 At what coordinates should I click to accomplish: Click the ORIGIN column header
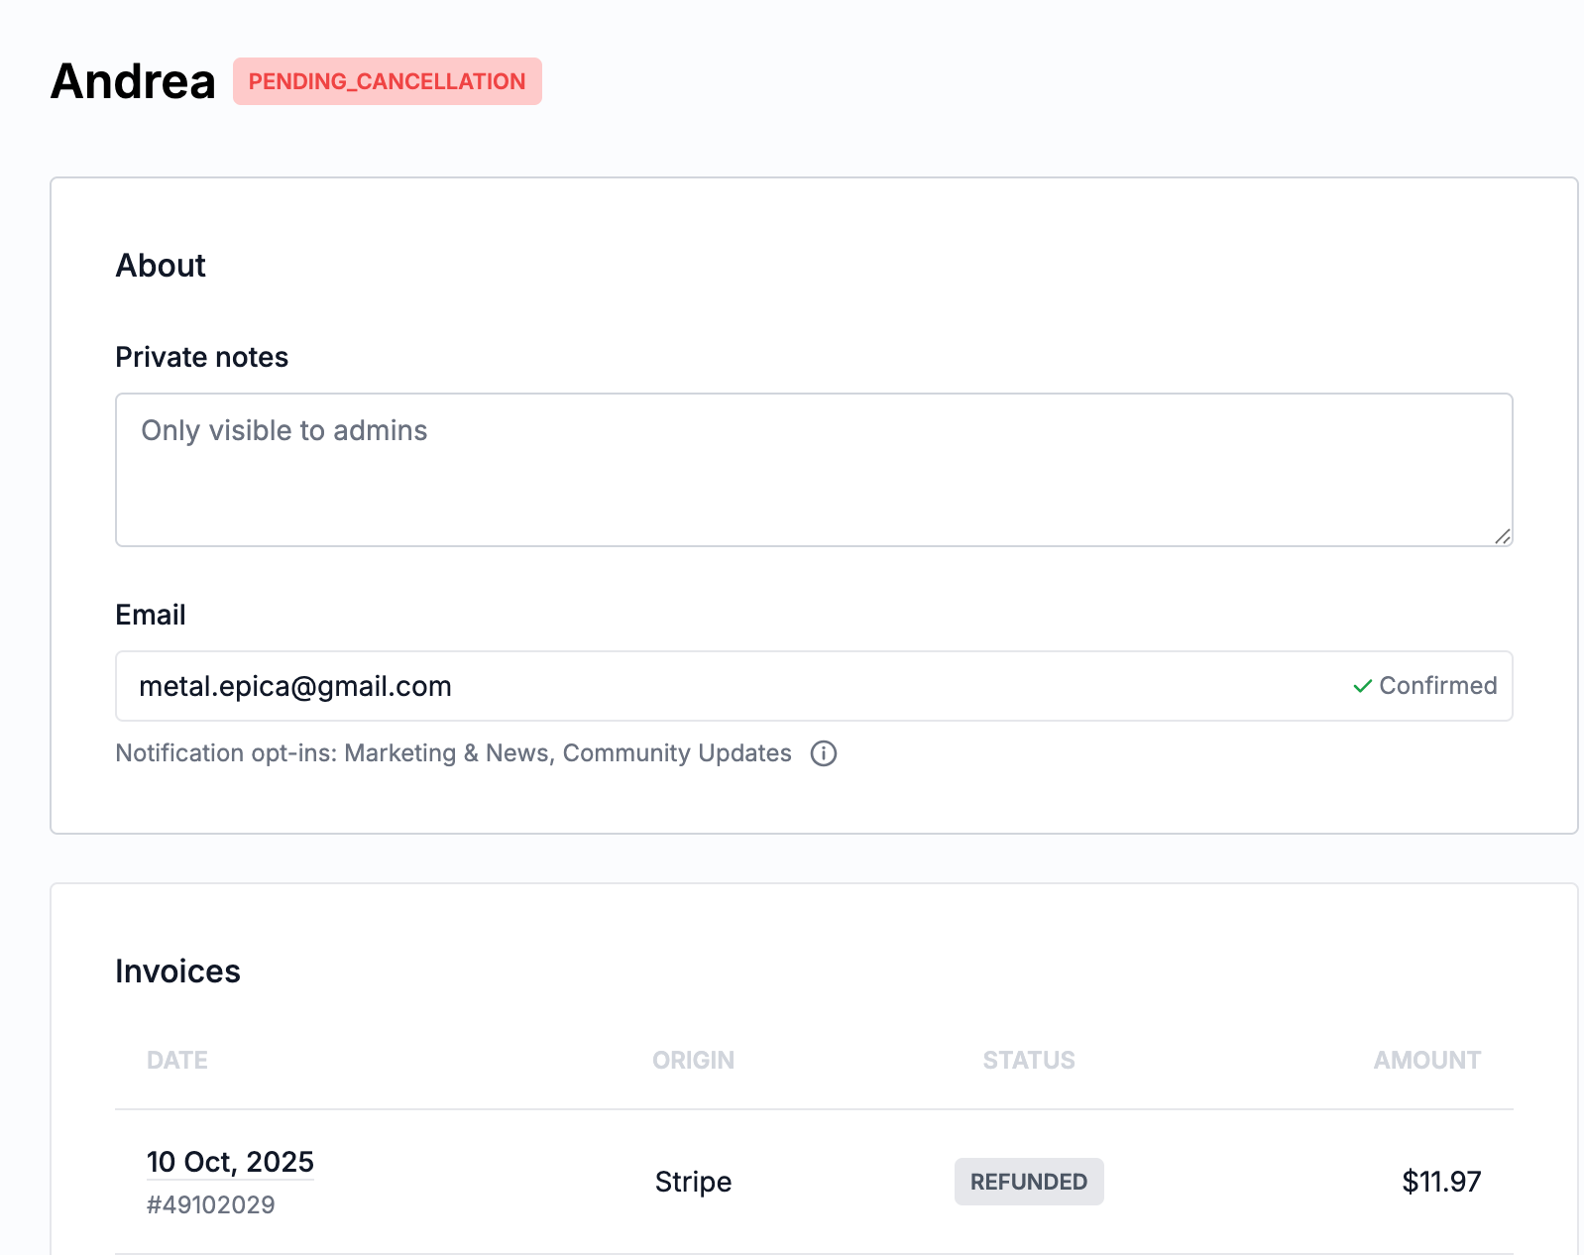click(x=693, y=1060)
